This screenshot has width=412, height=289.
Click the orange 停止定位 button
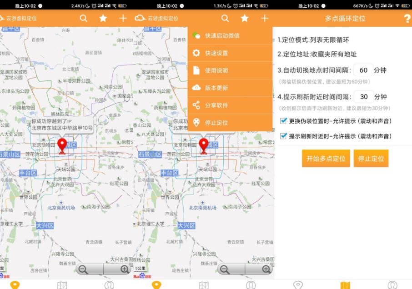click(371, 159)
